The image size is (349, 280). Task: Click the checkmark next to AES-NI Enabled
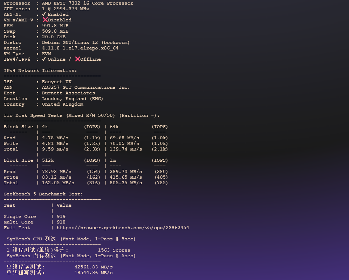[44, 14]
